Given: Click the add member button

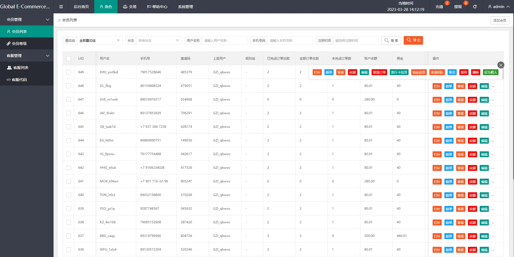Looking at the screenshot, I should point(500,20).
